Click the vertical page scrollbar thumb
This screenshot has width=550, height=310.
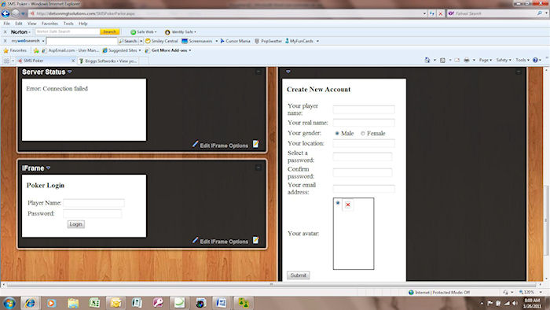[546, 220]
